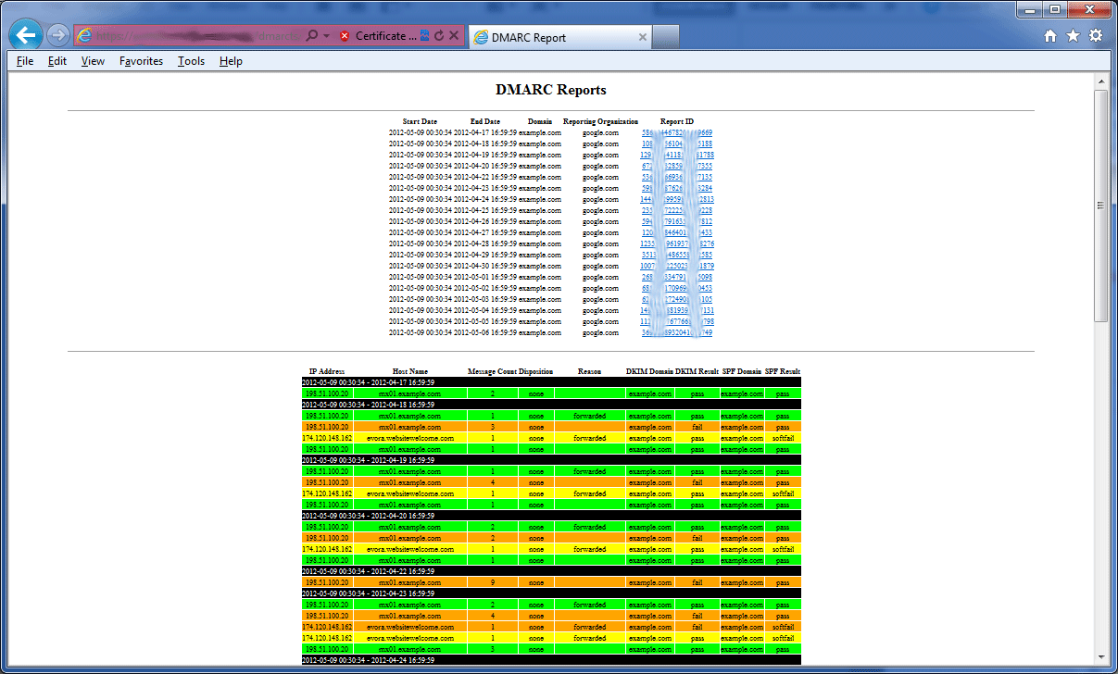
Task: Click the DMARC Report tab favicon
Action: [x=482, y=37]
